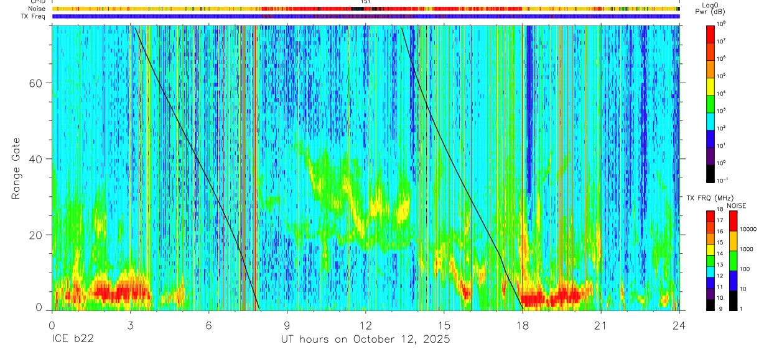Click the 151 value above the Noise strip
764x352 pixels.
[x=365, y=2]
